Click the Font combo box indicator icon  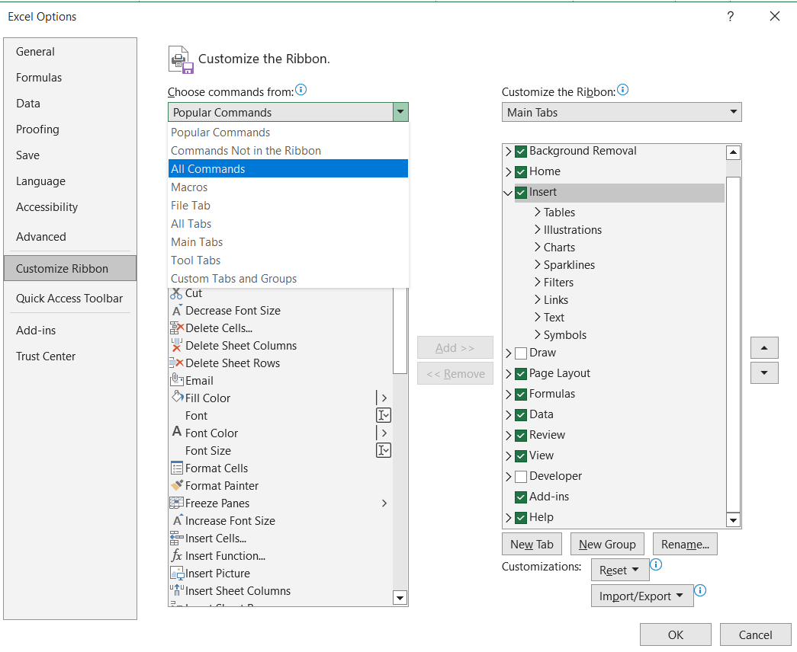[384, 415]
